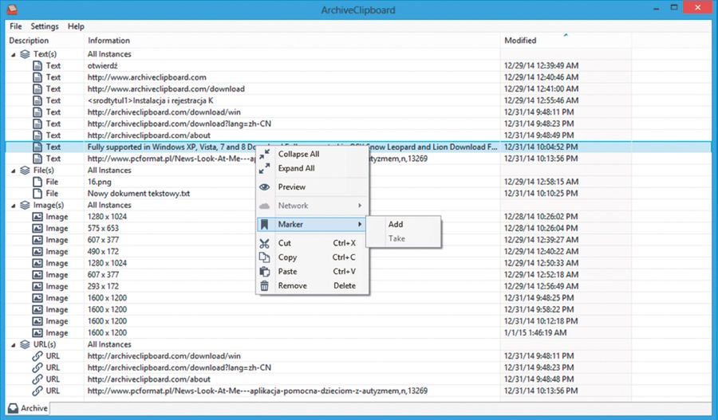This screenshot has width=718, height=420.
Task: Click the icon of file 16.png
Action: [x=37, y=182]
